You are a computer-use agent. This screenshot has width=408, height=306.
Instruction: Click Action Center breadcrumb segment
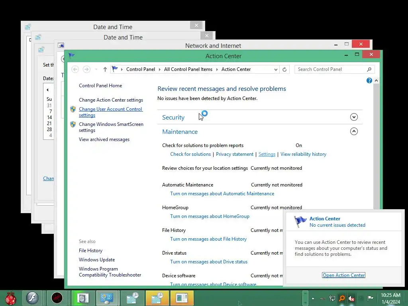[236, 69]
